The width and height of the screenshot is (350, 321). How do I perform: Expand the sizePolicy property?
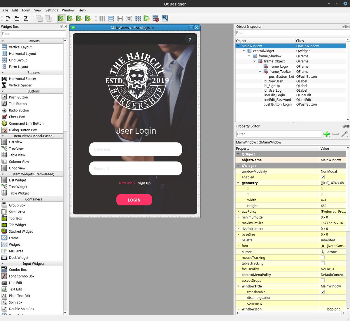[x=238, y=212]
